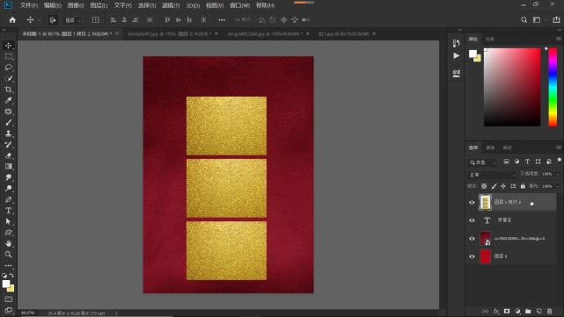Screen dimensions: 564x317
Task: Click the hue slider in Color panel
Action: (553, 87)
